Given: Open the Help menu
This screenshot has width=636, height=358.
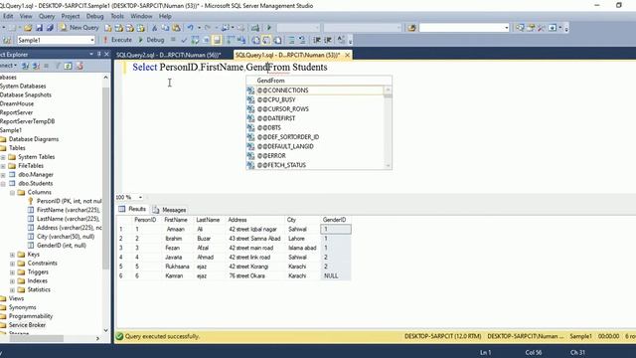Looking at the screenshot, I should point(165,16).
